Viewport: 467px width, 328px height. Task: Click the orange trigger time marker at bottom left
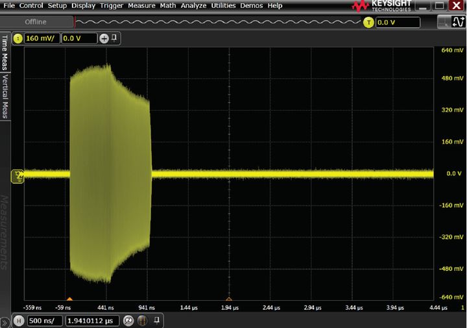tap(69, 299)
